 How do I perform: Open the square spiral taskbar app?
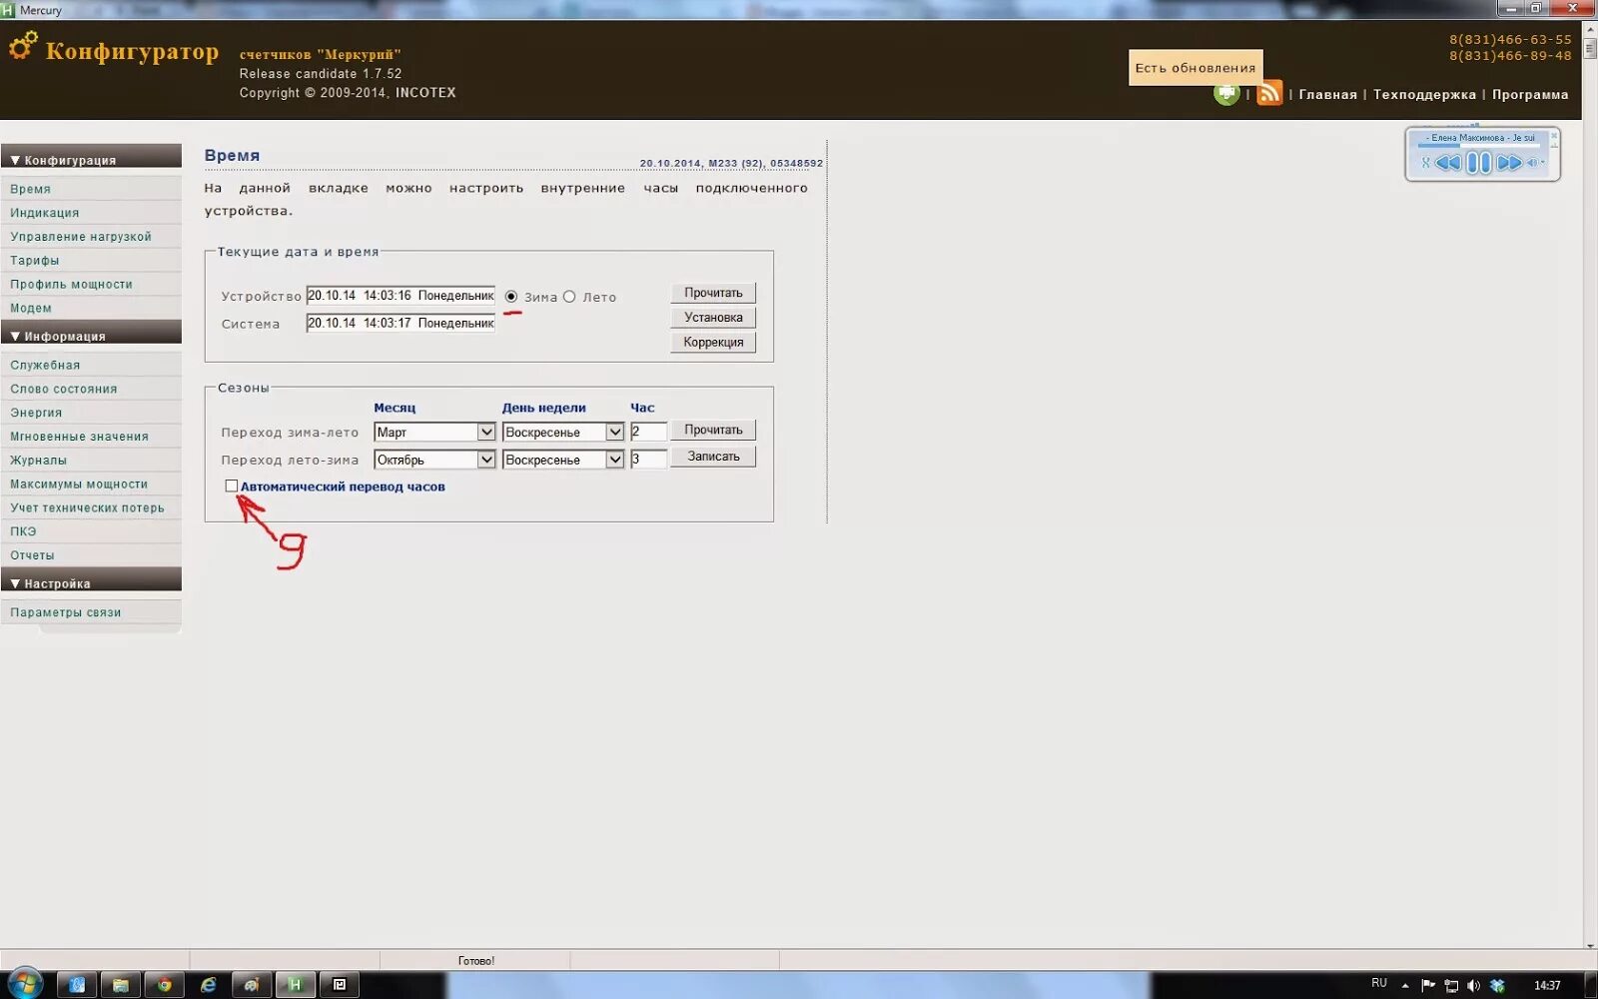pos(340,985)
